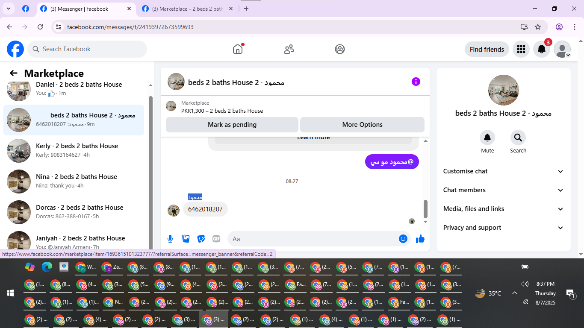Send a thumbs-up like
Screen dimensions: 584x328
click(420, 239)
